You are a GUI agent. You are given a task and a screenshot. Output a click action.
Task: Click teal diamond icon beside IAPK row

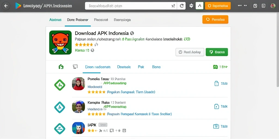(60, 129)
